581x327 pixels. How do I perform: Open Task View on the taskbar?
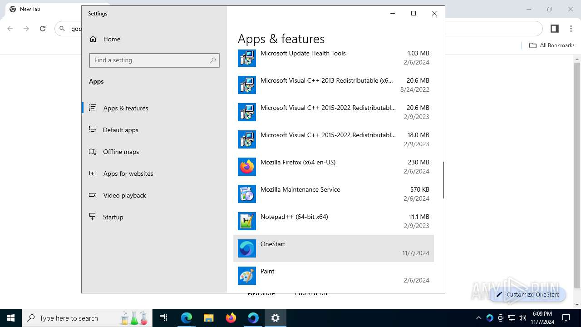click(163, 318)
